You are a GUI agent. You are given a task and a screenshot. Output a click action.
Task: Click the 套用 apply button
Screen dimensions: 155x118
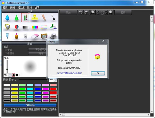(x=123, y=13)
